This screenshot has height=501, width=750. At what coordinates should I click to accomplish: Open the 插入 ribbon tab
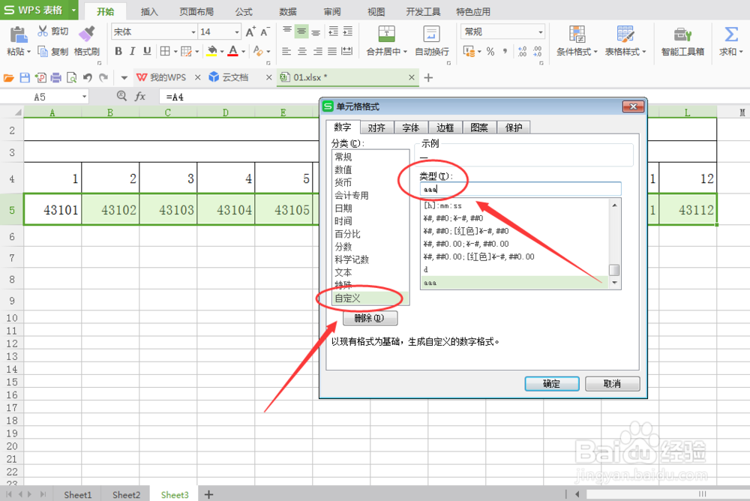(x=148, y=11)
